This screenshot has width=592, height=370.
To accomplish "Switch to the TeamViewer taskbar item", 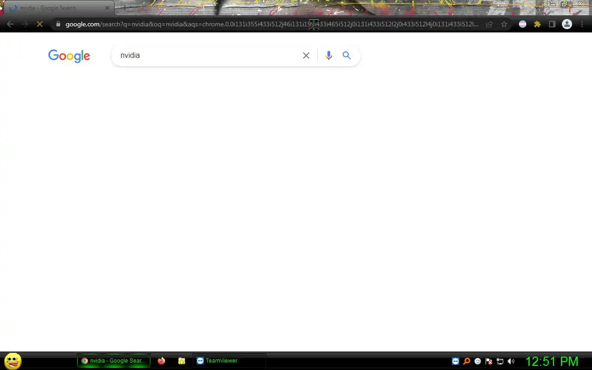I will [x=229, y=361].
